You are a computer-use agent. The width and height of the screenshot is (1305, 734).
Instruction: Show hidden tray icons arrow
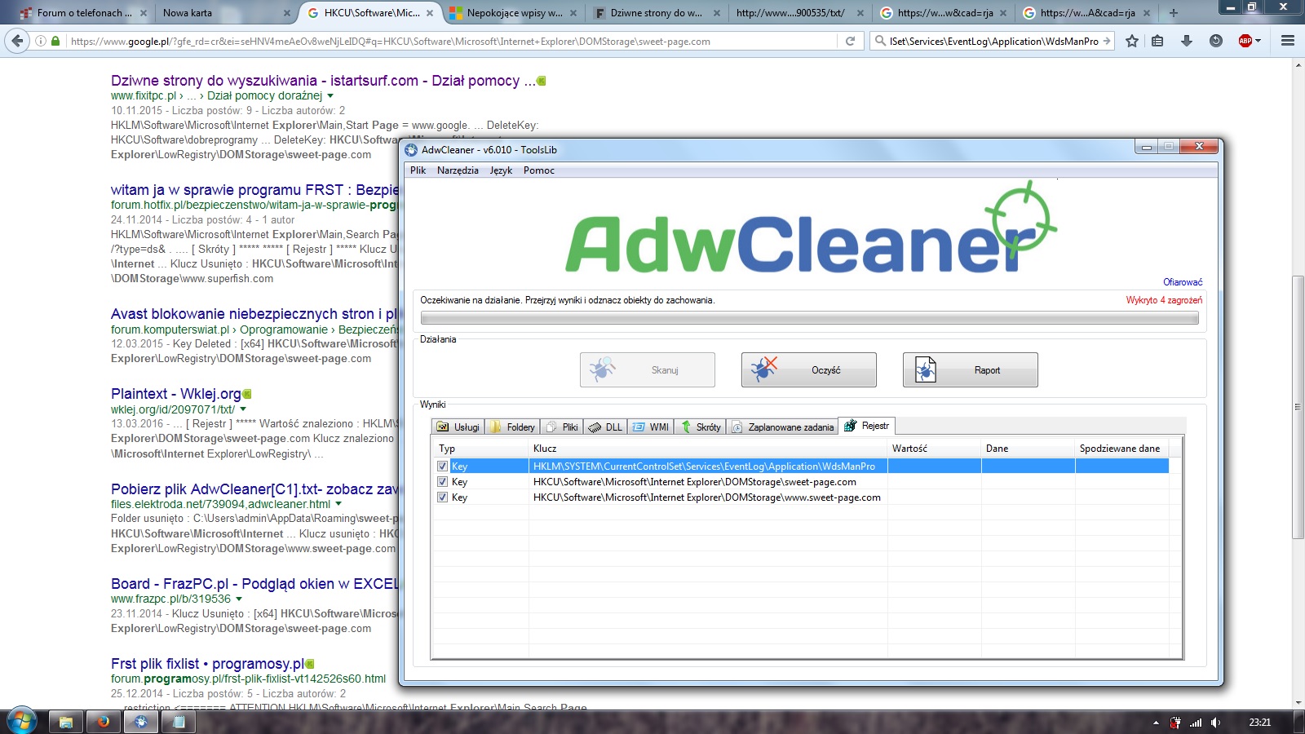coord(1156,723)
